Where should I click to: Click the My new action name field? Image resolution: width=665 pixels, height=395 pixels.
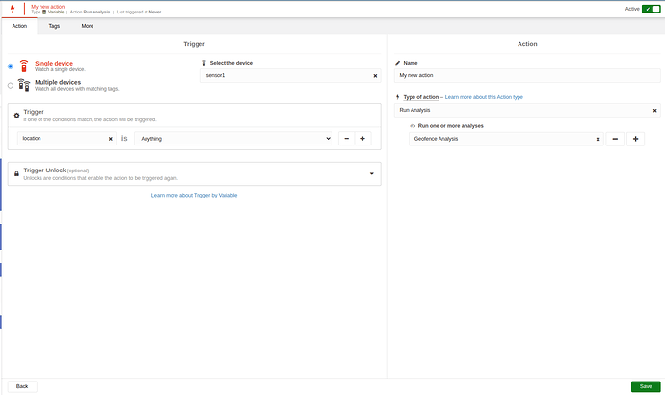point(527,75)
